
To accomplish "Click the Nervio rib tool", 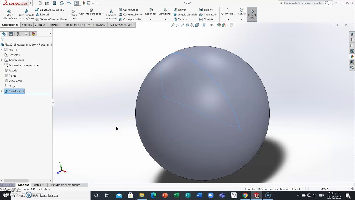I will click(x=179, y=10).
